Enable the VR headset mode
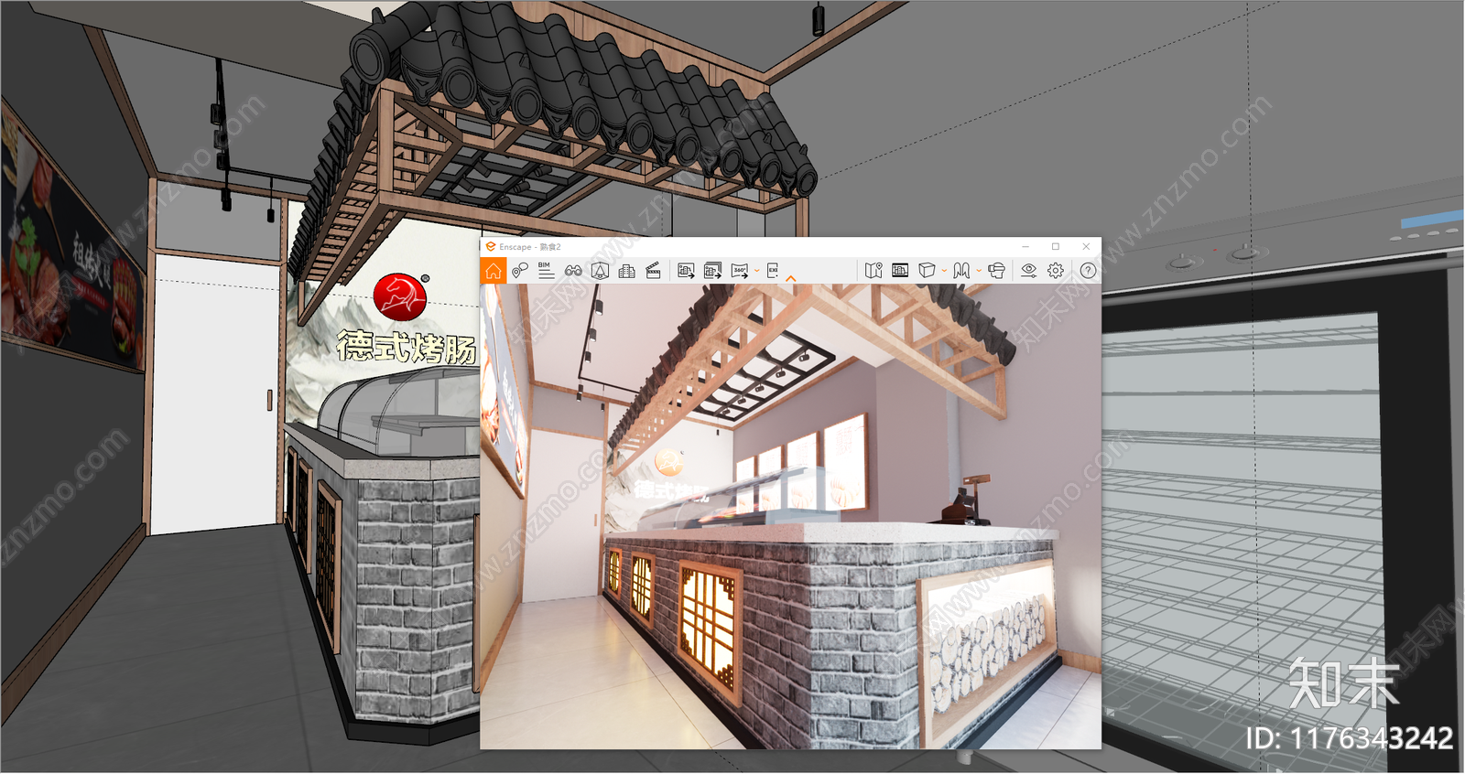Screen dimensions: 1465x774 (997, 271)
